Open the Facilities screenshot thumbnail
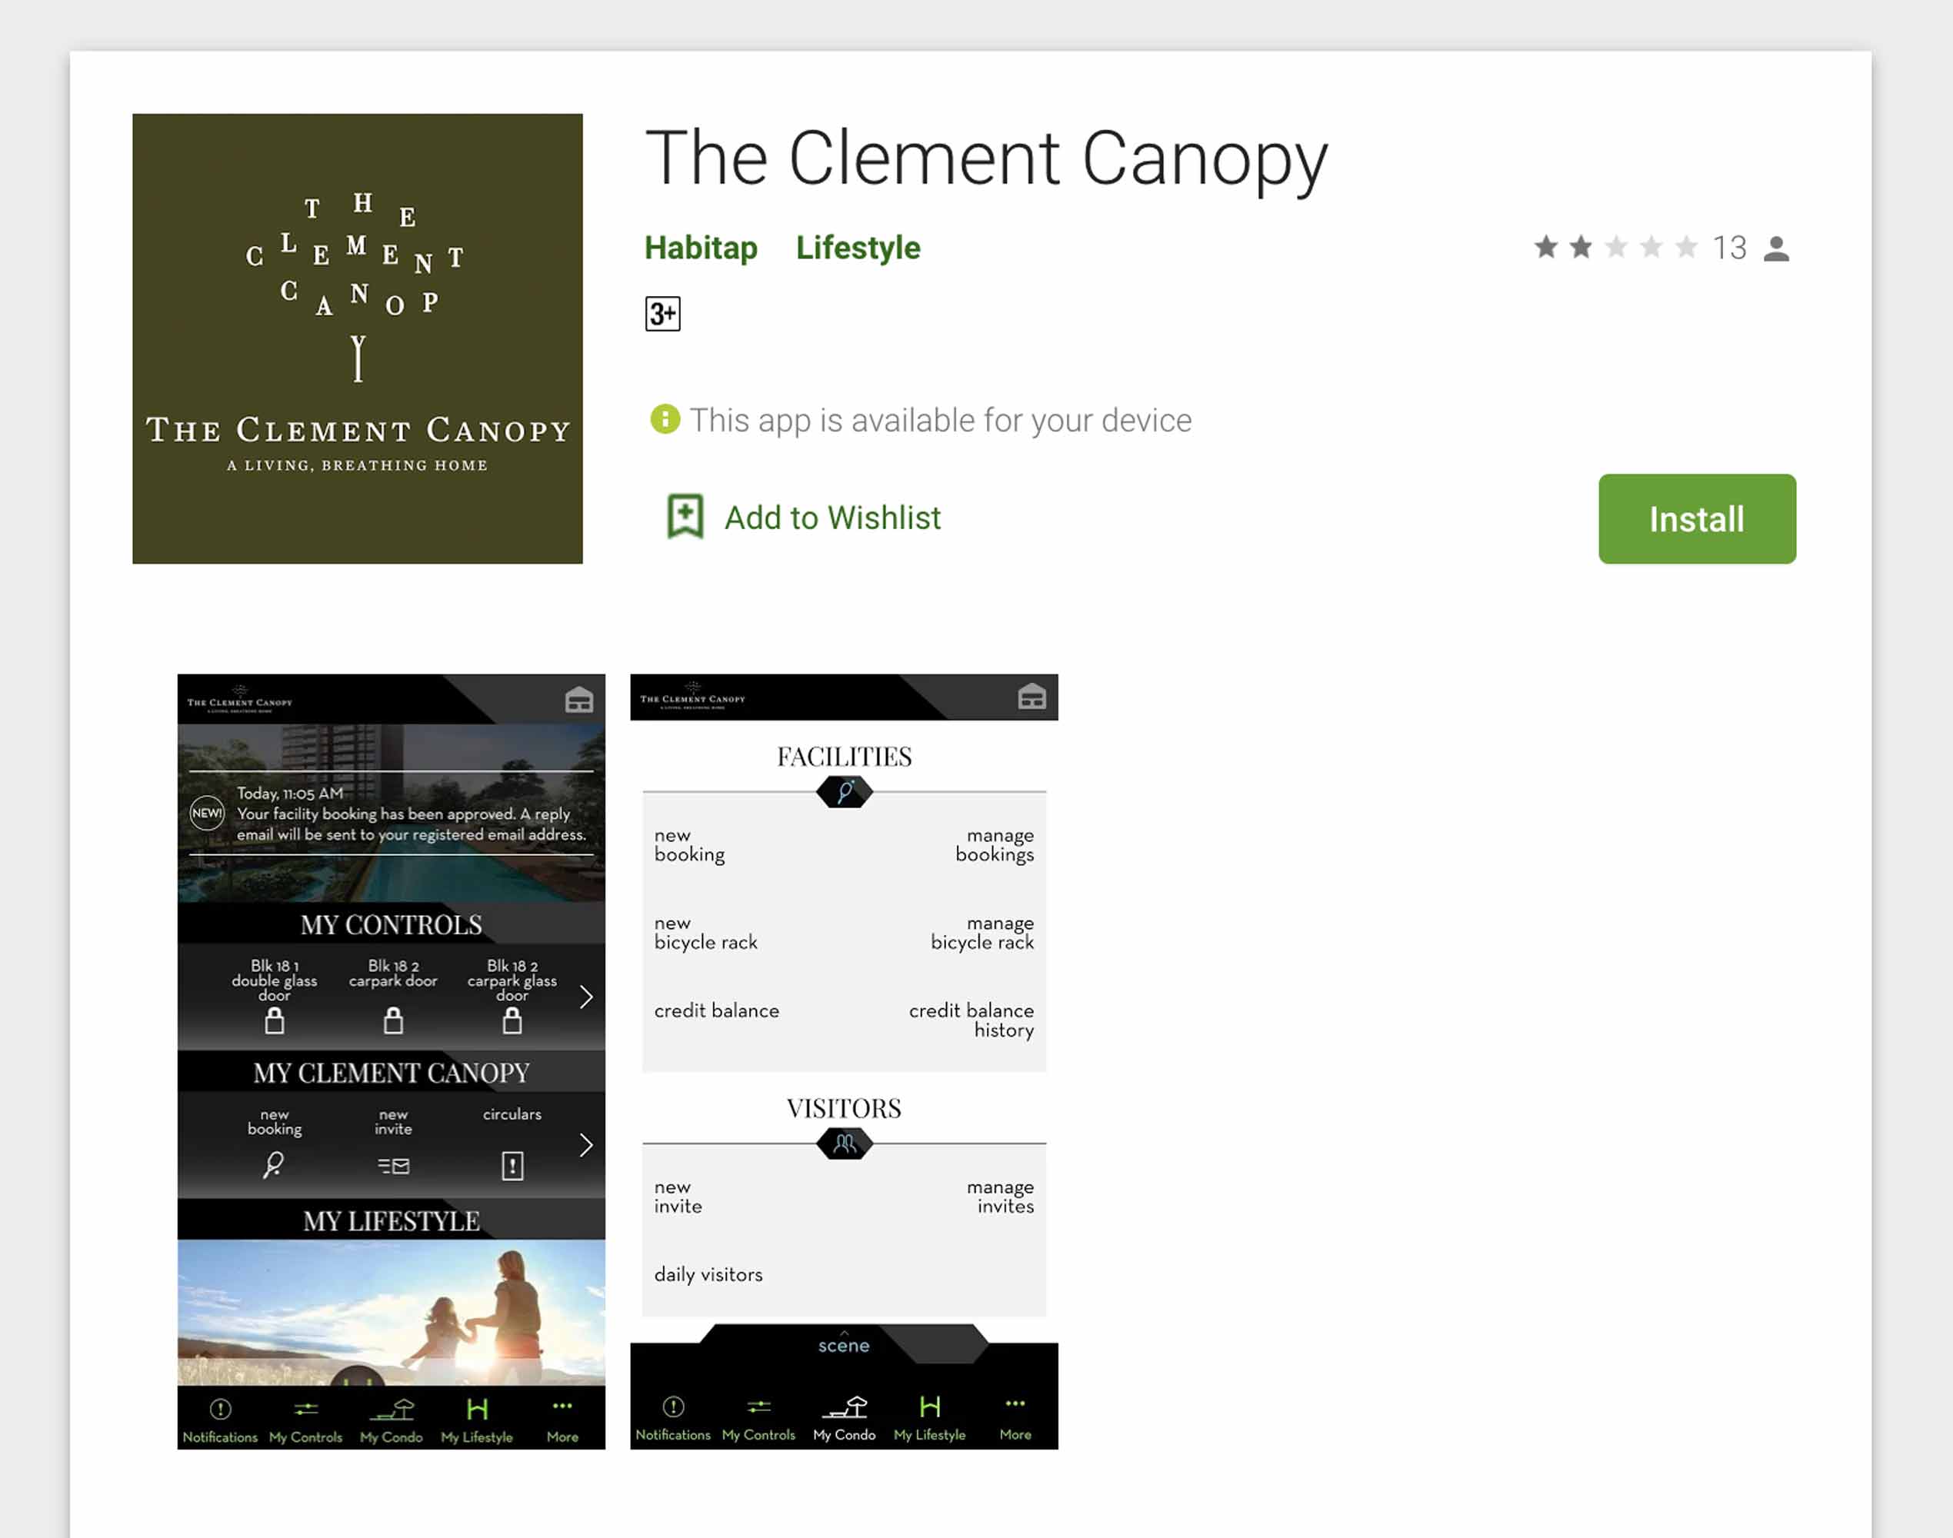Screen dimensions: 1953x1538 click(844, 1062)
